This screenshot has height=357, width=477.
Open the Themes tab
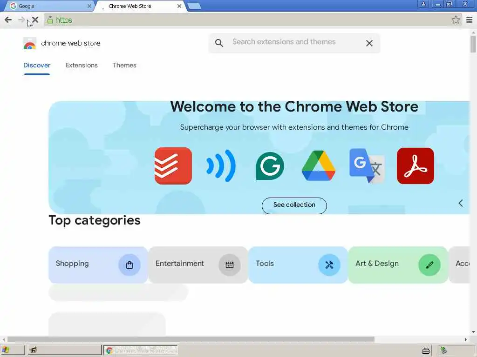[124, 65]
